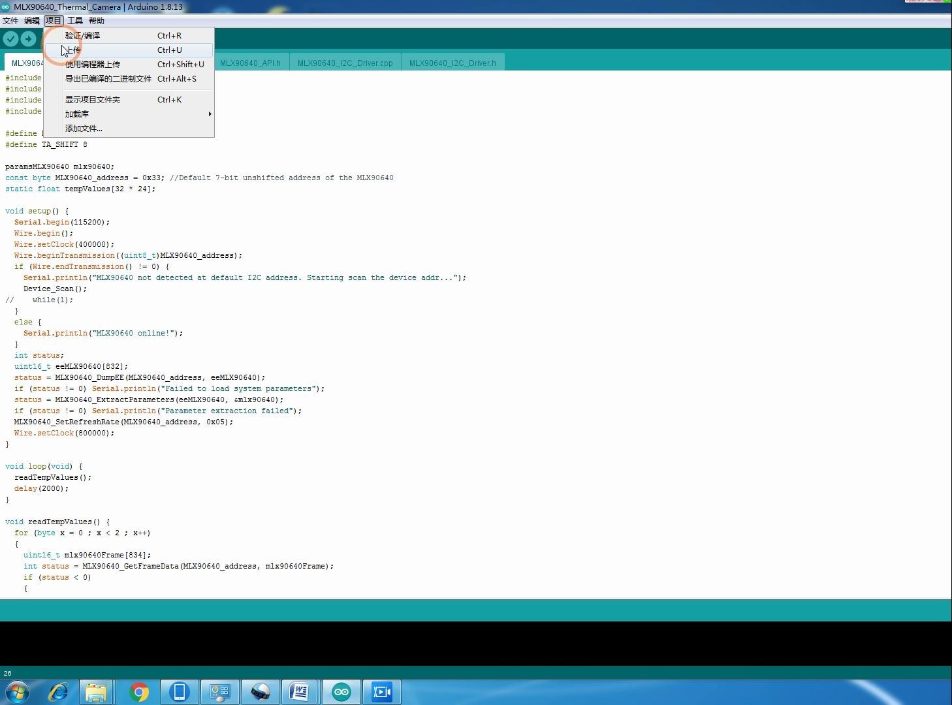Select 使用编程器上传 menu entry
952x705 pixels.
tap(129, 65)
